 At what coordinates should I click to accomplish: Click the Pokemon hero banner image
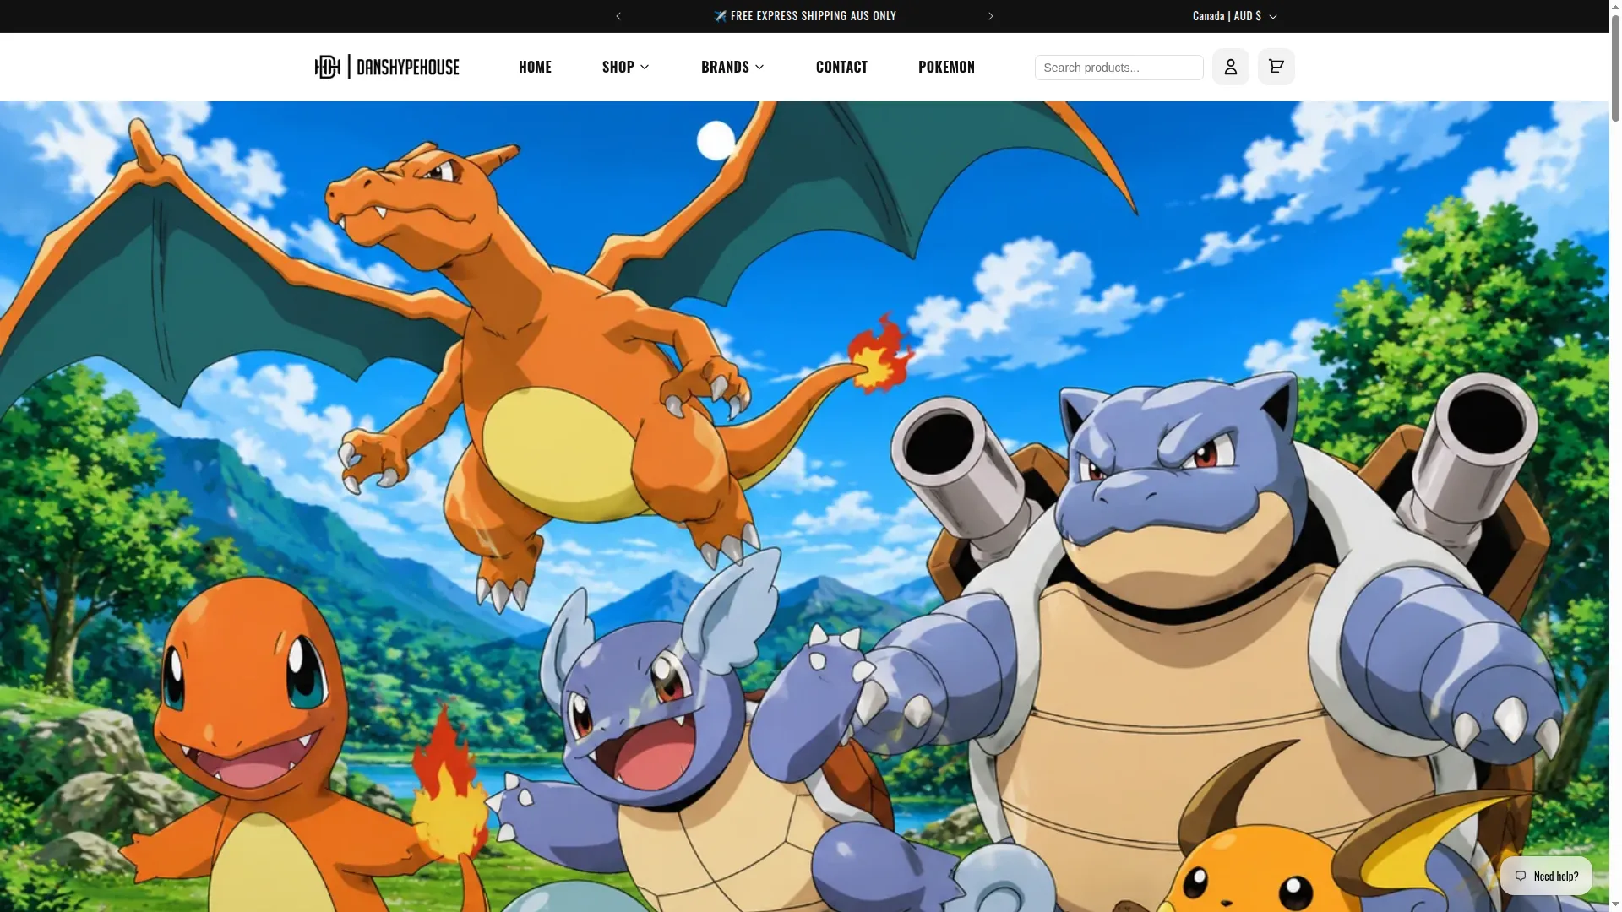(x=804, y=507)
